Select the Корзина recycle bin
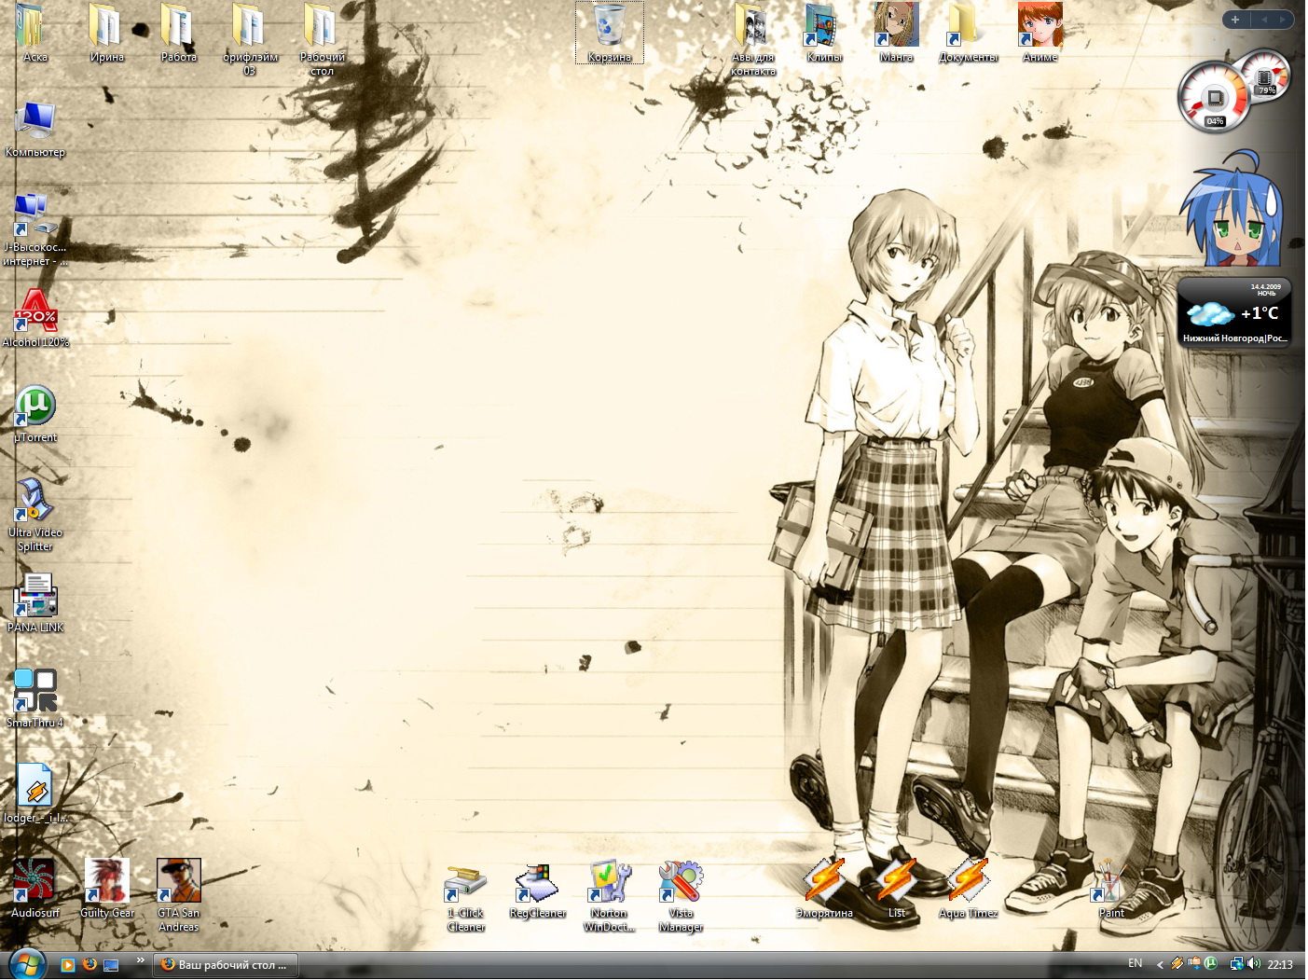Image resolution: width=1308 pixels, height=980 pixels. point(610,33)
